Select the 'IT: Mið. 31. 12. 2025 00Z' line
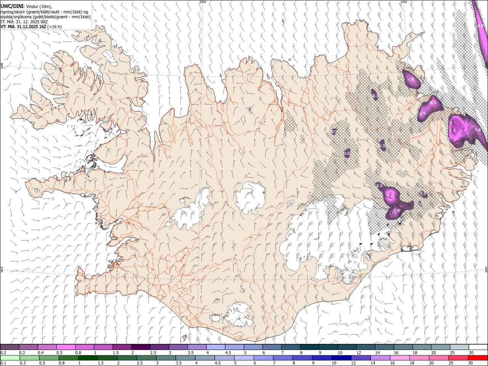This screenshot has width=488, height=366. point(24,22)
